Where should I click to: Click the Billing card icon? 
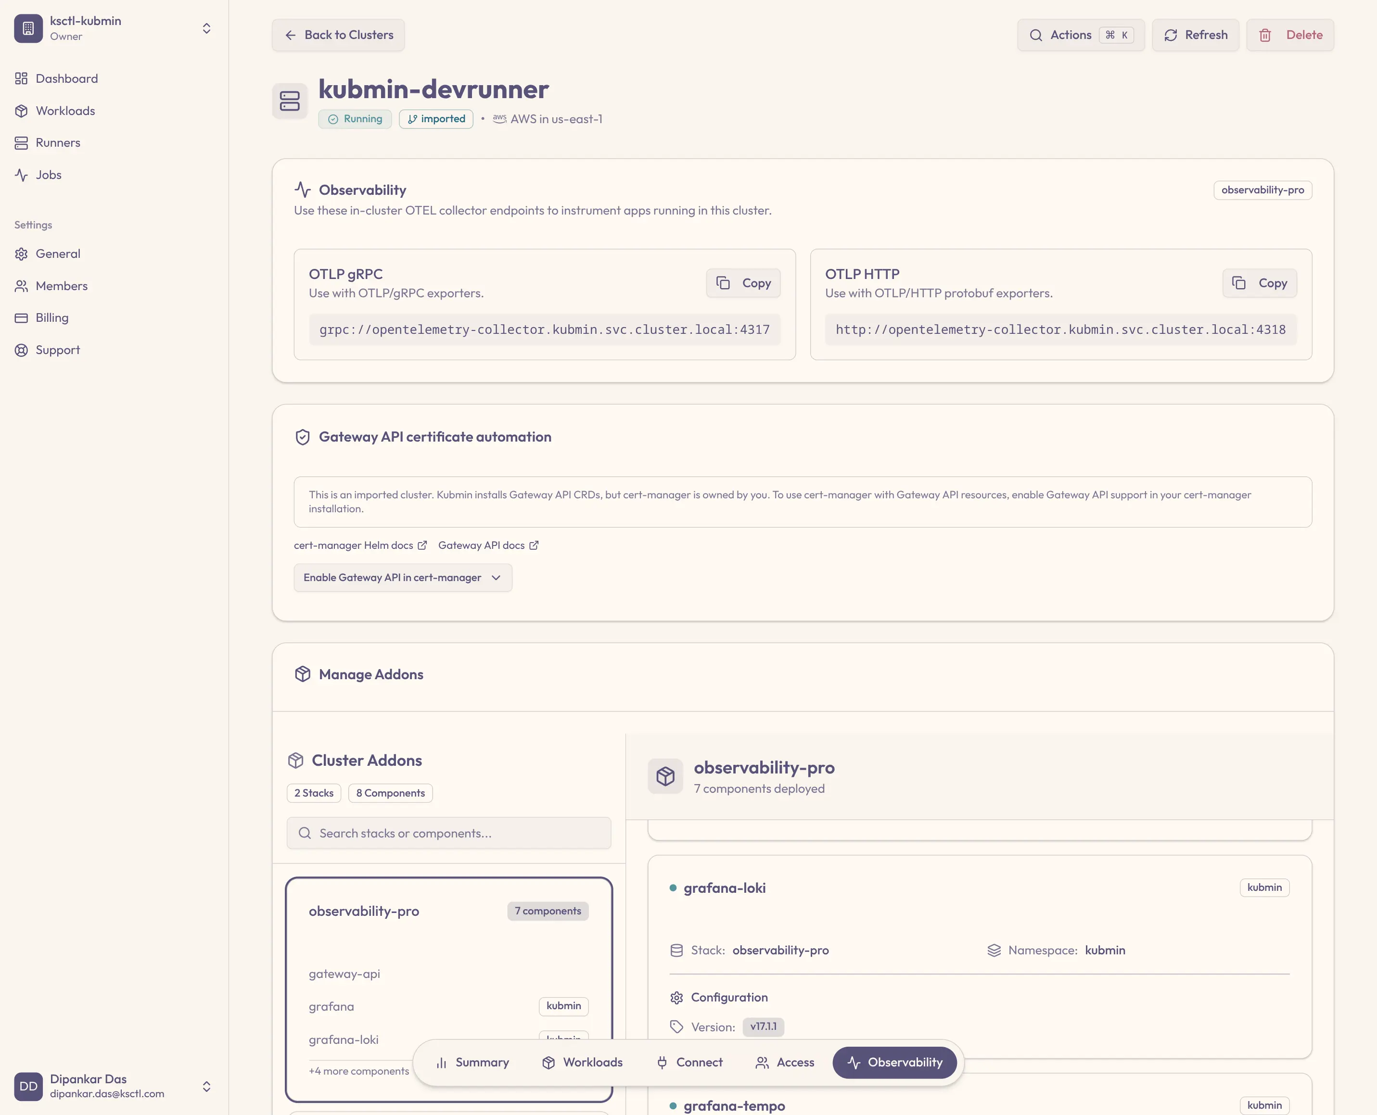coord(21,318)
